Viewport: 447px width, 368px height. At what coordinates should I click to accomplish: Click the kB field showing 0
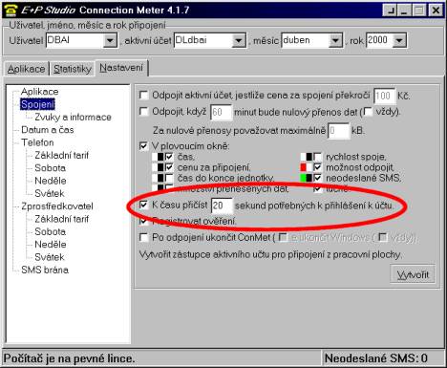click(x=338, y=131)
